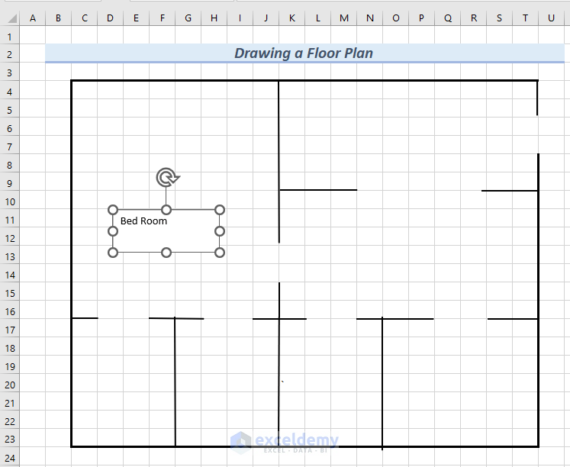This screenshot has width=570, height=467.
Task: Select column O header
Action: (396, 18)
